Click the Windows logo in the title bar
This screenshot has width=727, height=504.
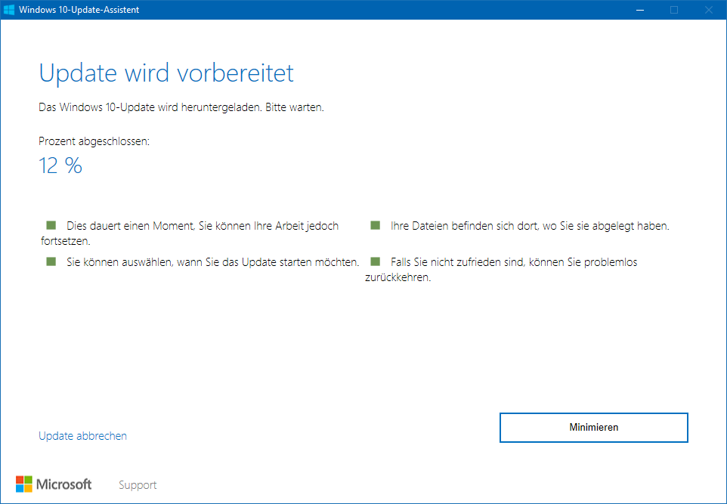9,10
